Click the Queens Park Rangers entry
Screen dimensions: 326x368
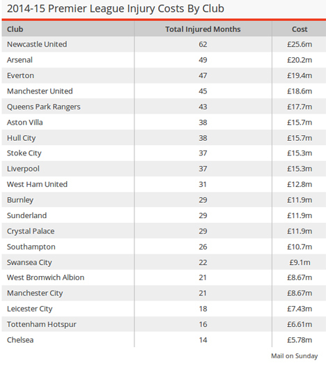(x=44, y=107)
